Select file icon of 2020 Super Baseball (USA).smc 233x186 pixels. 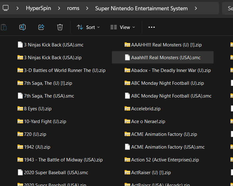click(20, 172)
